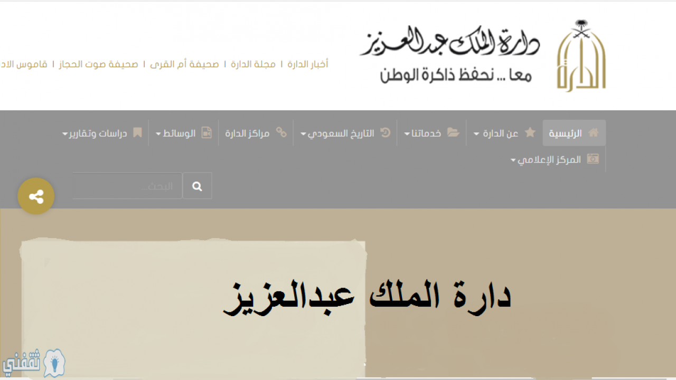Expand the عن الدارة dropdown arrow
The height and width of the screenshot is (380, 676).
pyautogui.click(x=476, y=134)
